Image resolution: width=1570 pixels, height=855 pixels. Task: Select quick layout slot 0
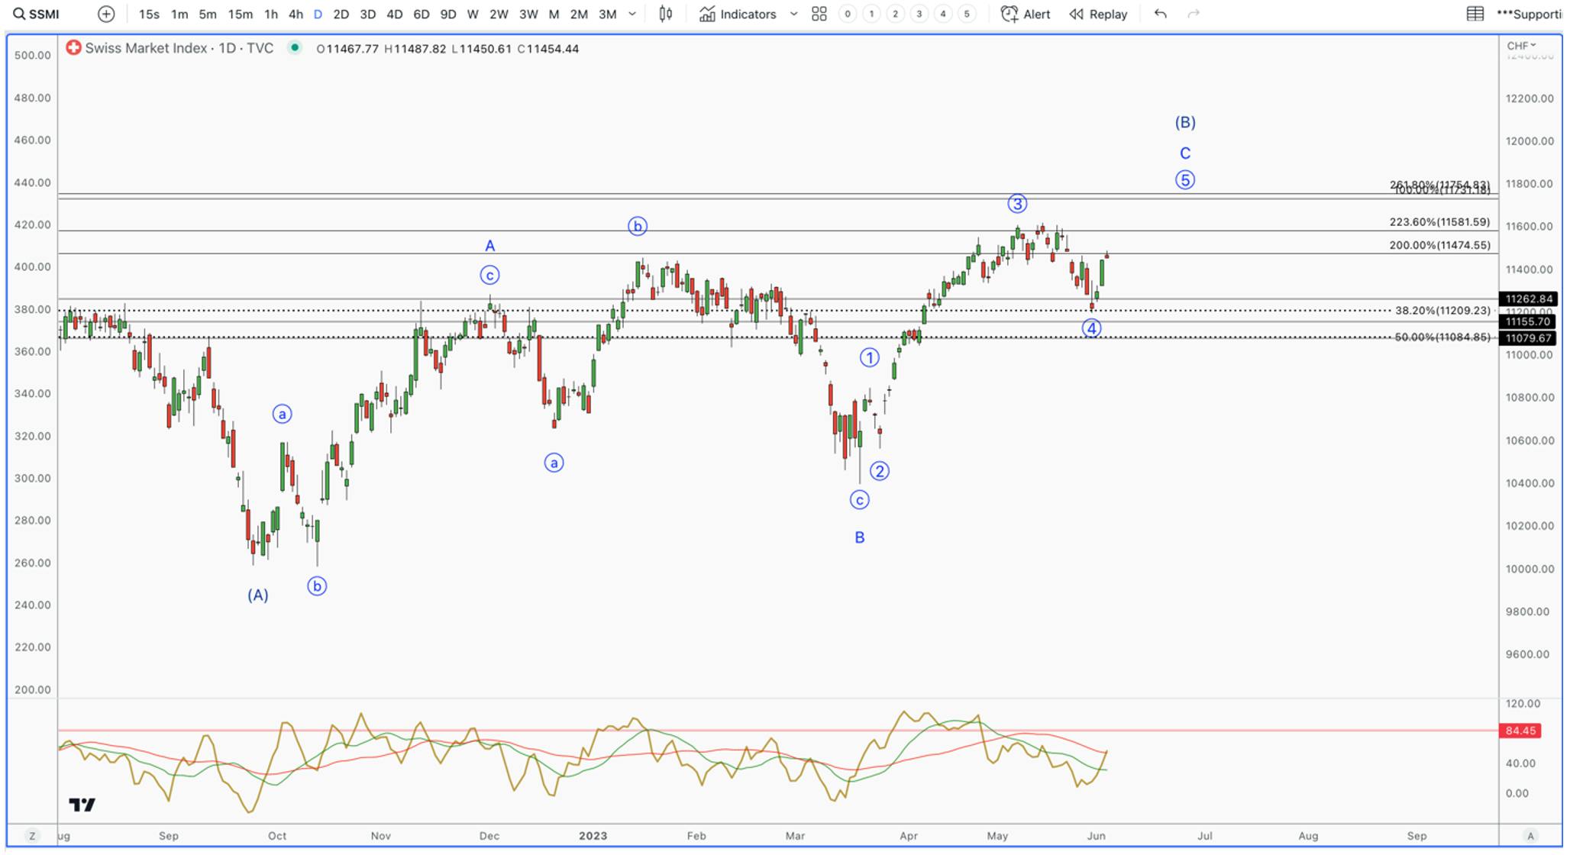coord(848,14)
